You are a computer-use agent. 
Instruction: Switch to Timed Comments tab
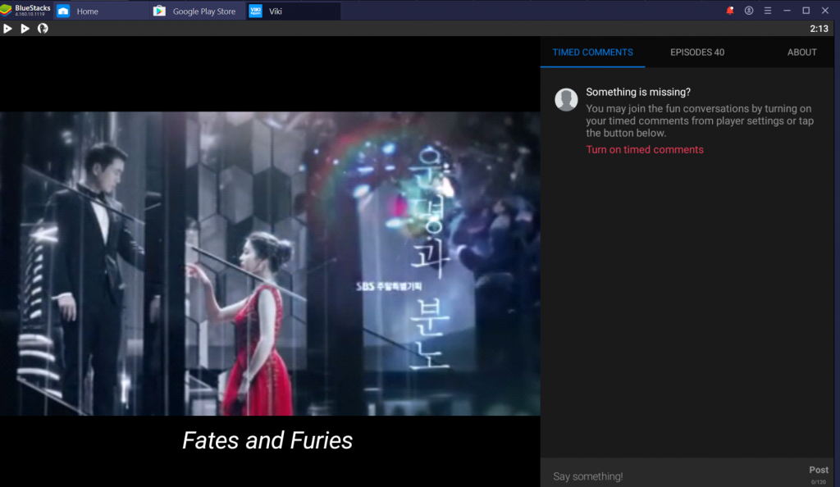tap(592, 52)
